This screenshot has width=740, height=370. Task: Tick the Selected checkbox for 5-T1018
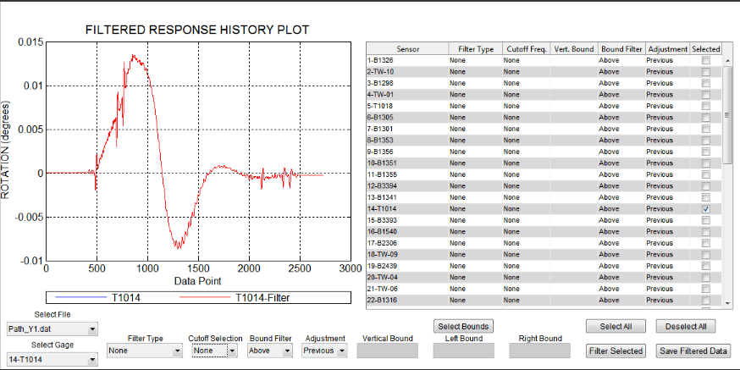(705, 106)
